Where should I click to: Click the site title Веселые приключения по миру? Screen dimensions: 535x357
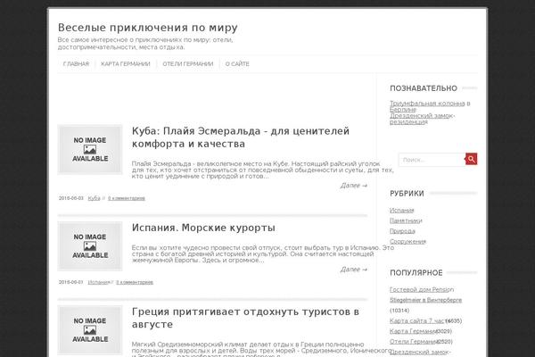coord(148,28)
